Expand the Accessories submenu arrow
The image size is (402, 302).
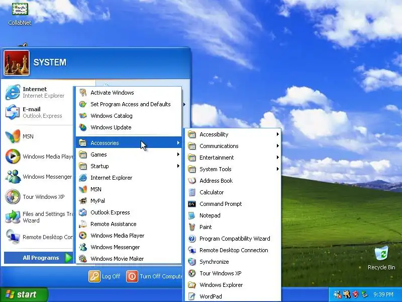[x=178, y=143]
